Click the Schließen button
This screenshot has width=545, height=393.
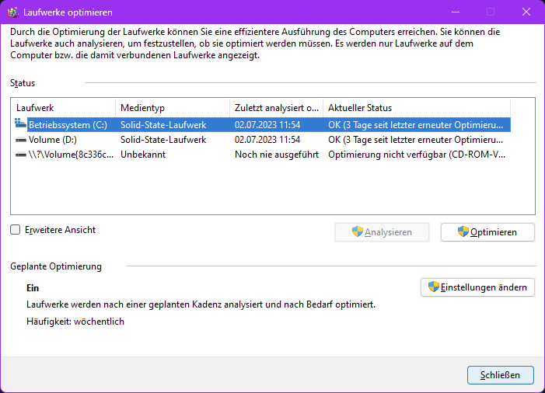click(501, 375)
